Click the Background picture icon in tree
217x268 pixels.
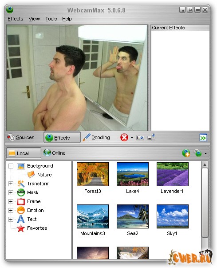[x=21, y=166]
